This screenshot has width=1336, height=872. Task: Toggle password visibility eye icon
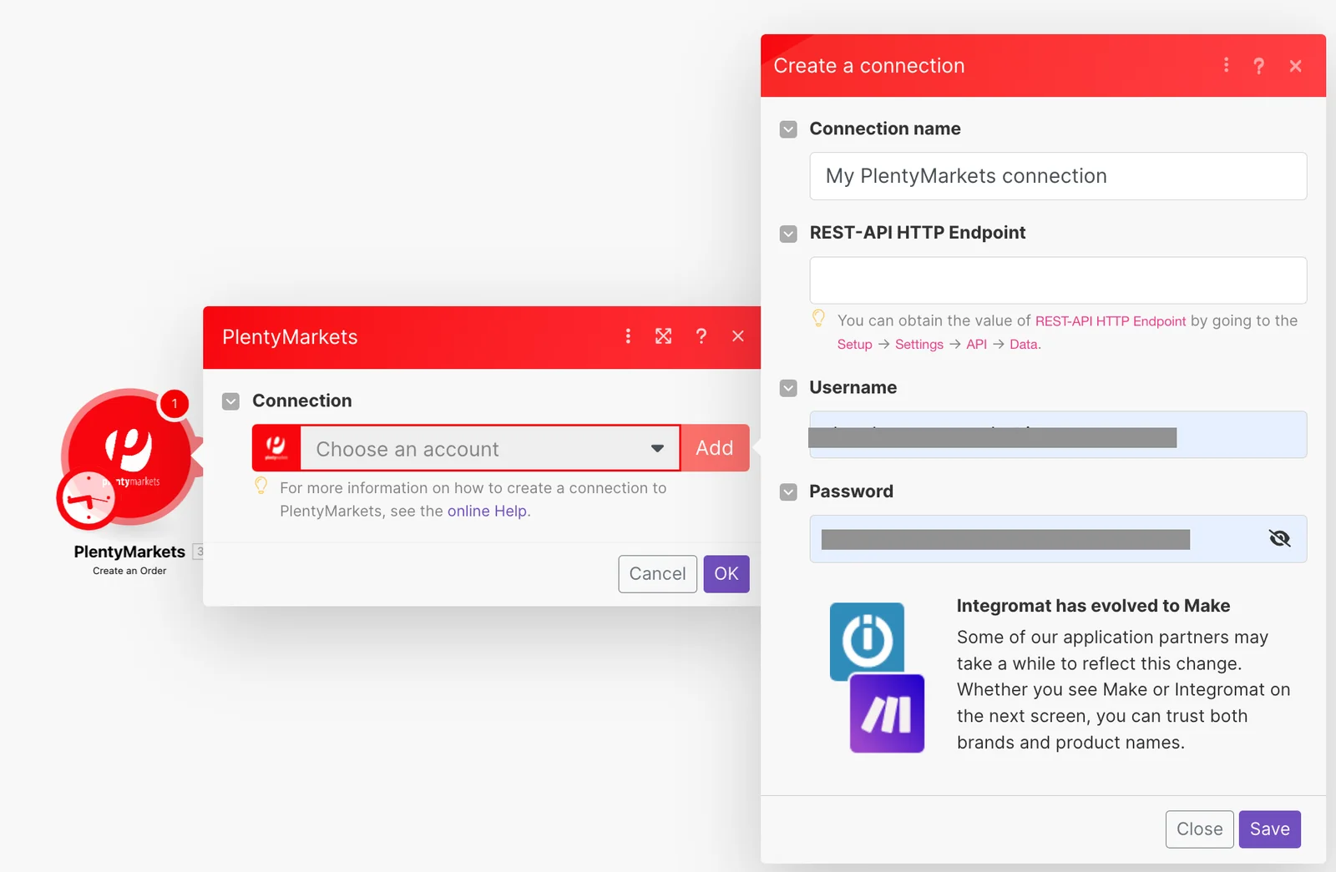[x=1279, y=538]
